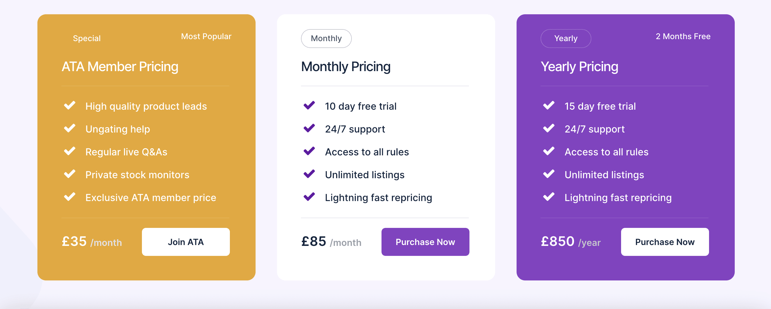This screenshot has width=771, height=309.
Task: Click checkmark beside Private stock monitors
Action: [70, 174]
